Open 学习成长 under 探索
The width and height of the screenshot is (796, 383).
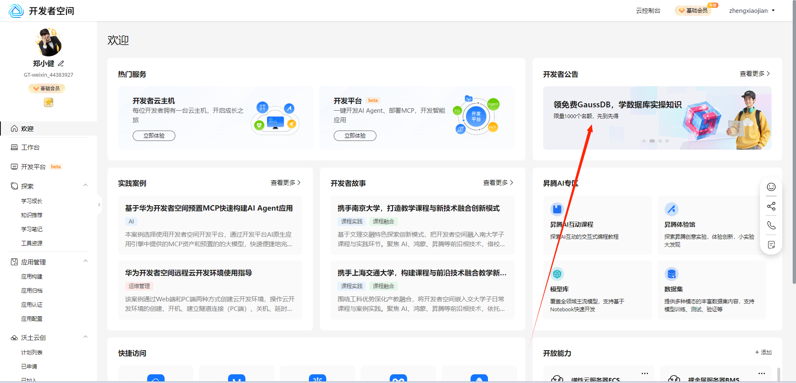32,201
